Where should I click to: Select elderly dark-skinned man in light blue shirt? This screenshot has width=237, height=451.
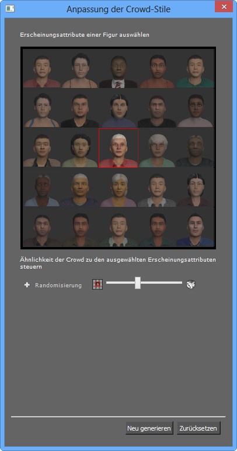(42, 187)
